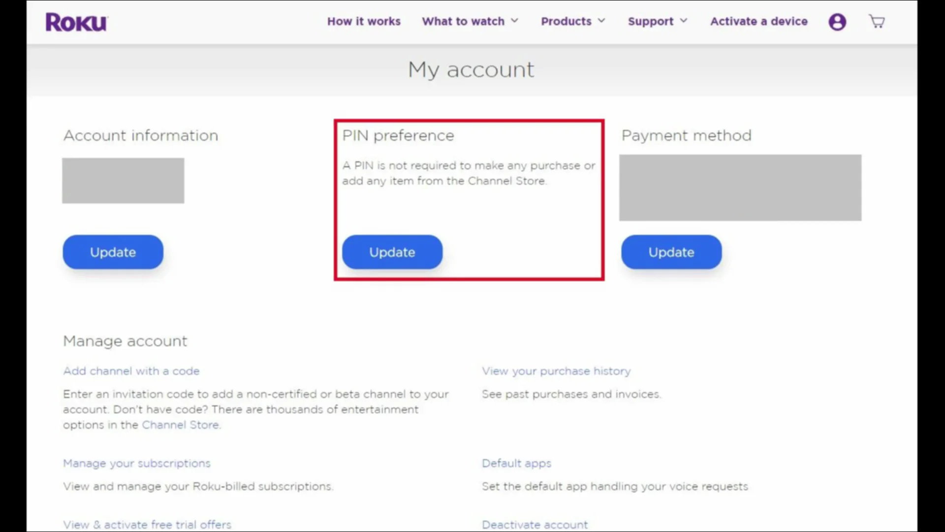Screen dimensions: 945x532
Task: Open Manage your subscriptions
Action: (x=137, y=463)
